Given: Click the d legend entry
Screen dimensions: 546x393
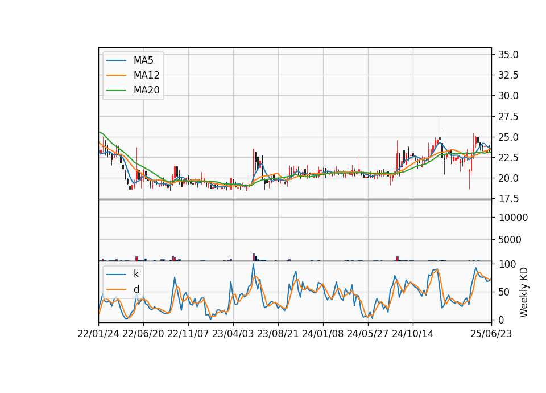Looking at the screenshot, I should coord(123,289).
